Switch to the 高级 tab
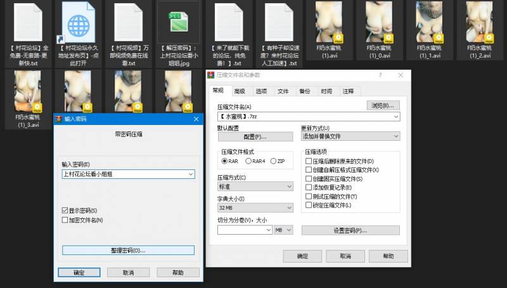This screenshot has height=288, width=507. [240, 91]
